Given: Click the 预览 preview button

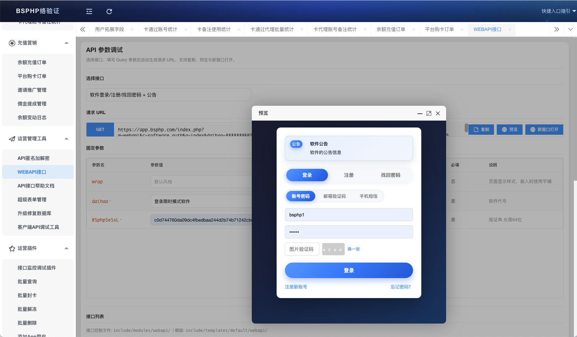Looking at the screenshot, I should point(509,130).
